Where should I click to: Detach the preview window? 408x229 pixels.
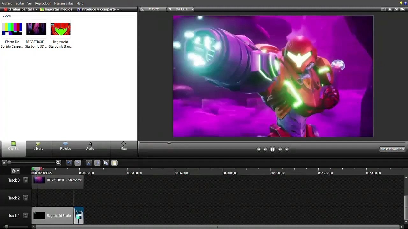[x=403, y=10]
